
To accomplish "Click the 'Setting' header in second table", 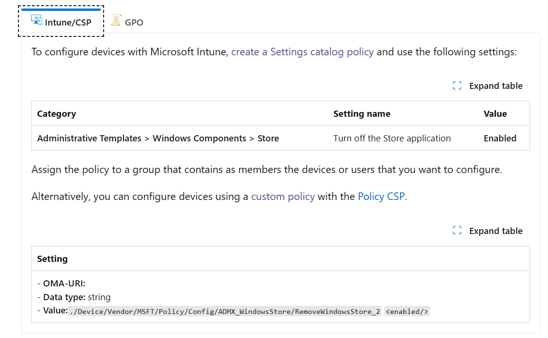I will (53, 259).
